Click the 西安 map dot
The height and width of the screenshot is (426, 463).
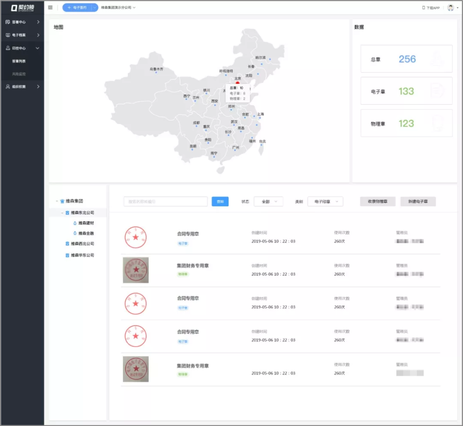point(215,105)
